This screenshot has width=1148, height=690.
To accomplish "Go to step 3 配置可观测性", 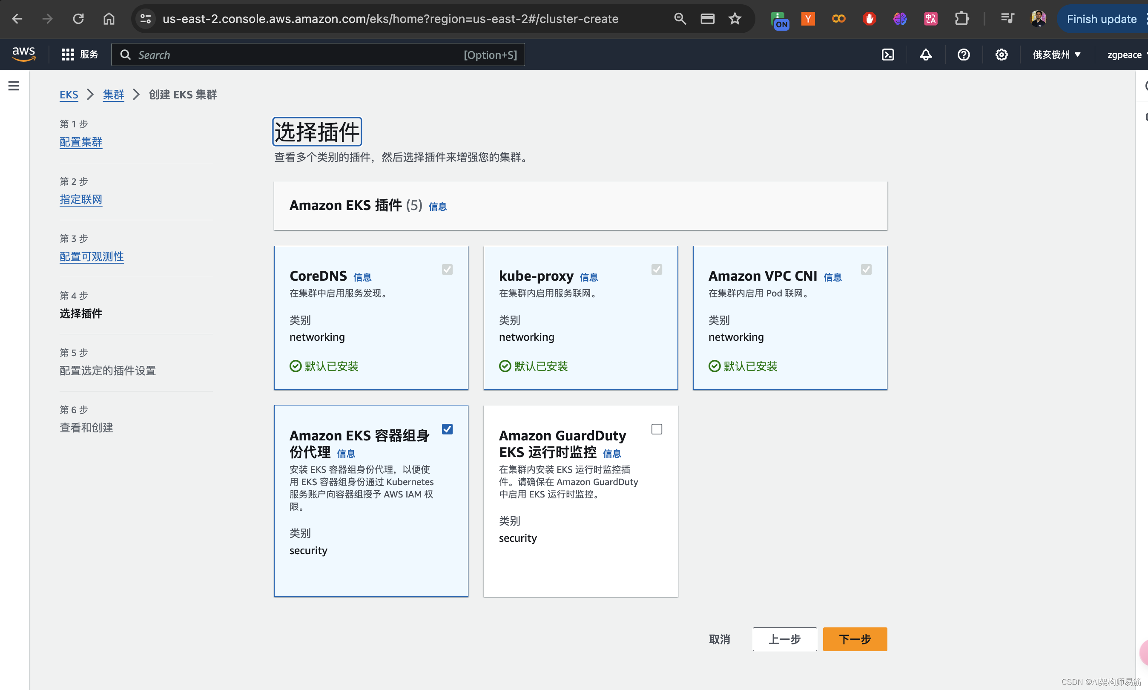I will click(x=92, y=257).
